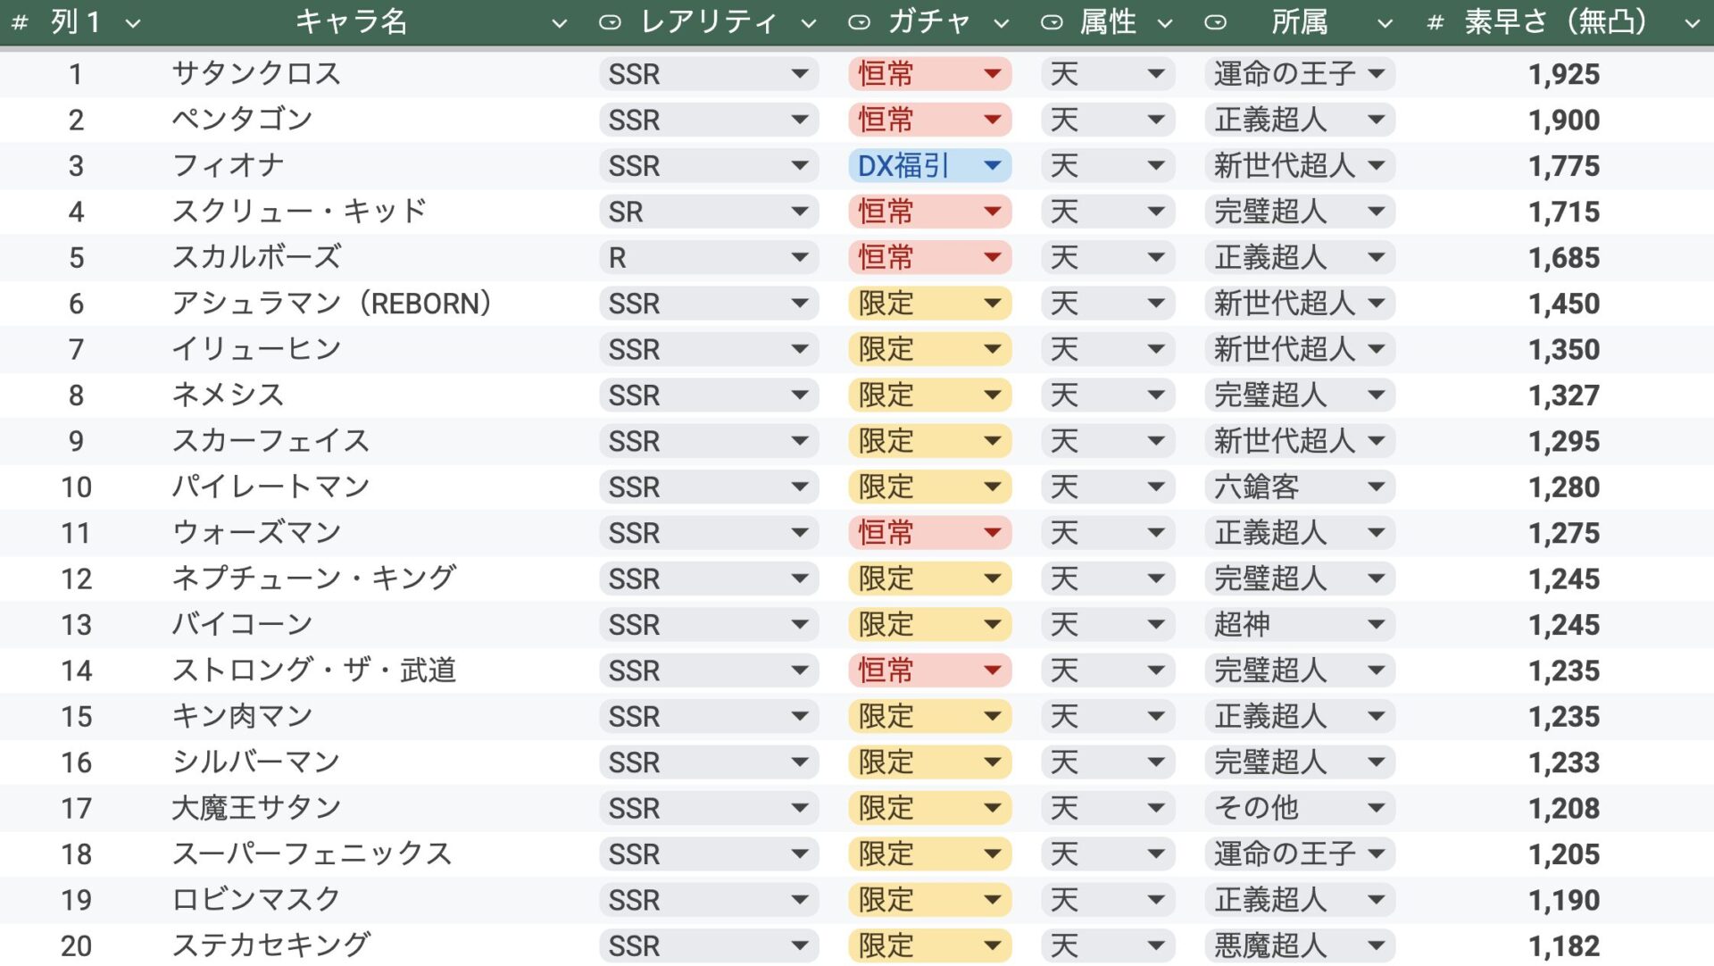Click the red 恒常 chip in サタンクロス row

(x=928, y=74)
